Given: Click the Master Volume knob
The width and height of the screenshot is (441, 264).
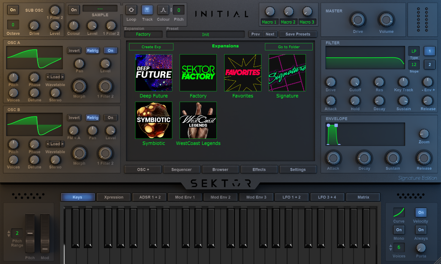Looking at the screenshot, I should point(386,20).
